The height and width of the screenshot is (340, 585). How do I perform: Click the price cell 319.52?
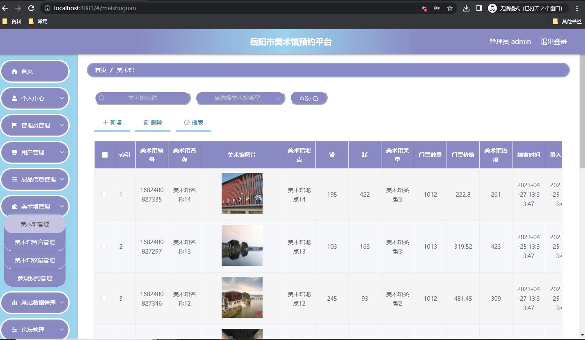pyautogui.click(x=463, y=247)
